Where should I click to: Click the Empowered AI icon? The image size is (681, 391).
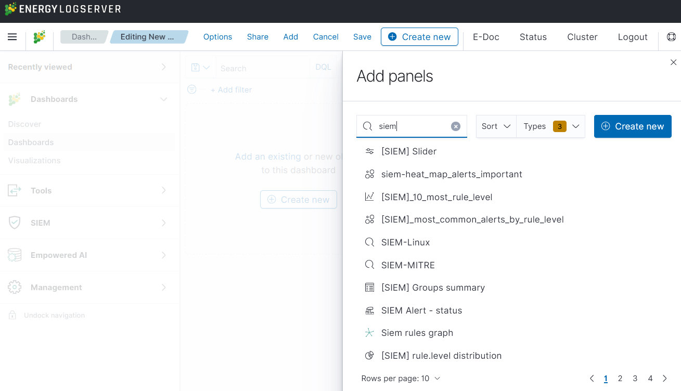(x=15, y=255)
